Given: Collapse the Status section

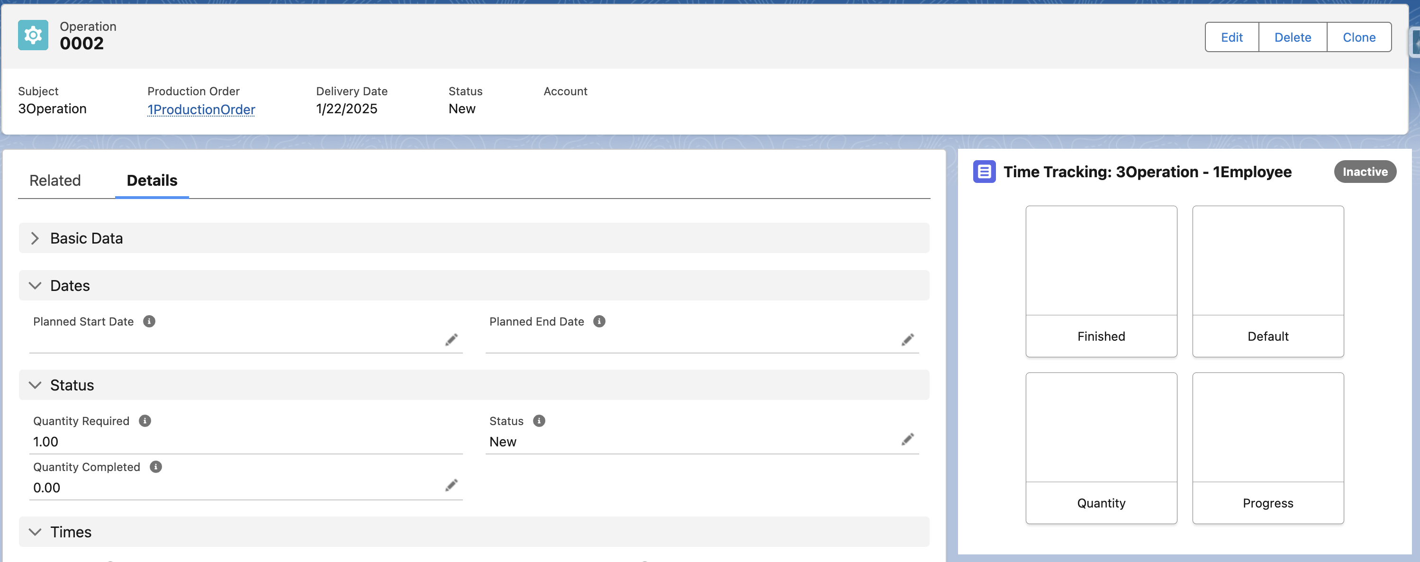Looking at the screenshot, I should 35,385.
